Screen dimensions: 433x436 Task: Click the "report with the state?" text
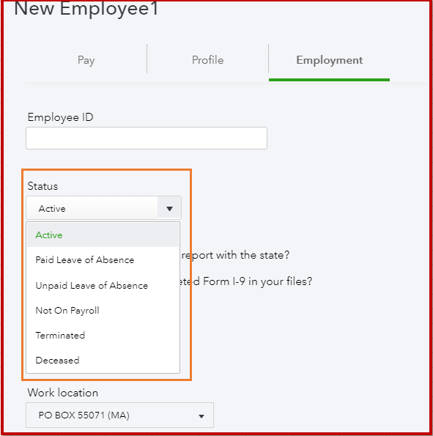235,255
